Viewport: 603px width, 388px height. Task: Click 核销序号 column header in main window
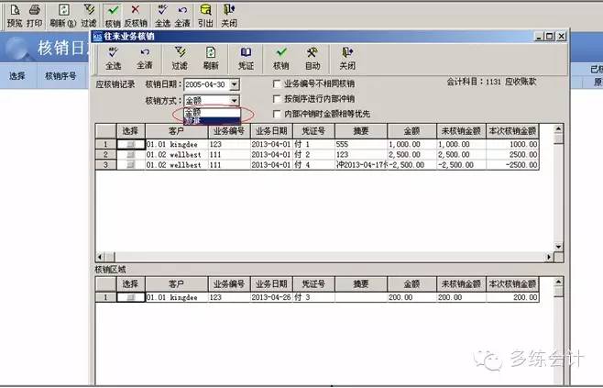(x=60, y=76)
